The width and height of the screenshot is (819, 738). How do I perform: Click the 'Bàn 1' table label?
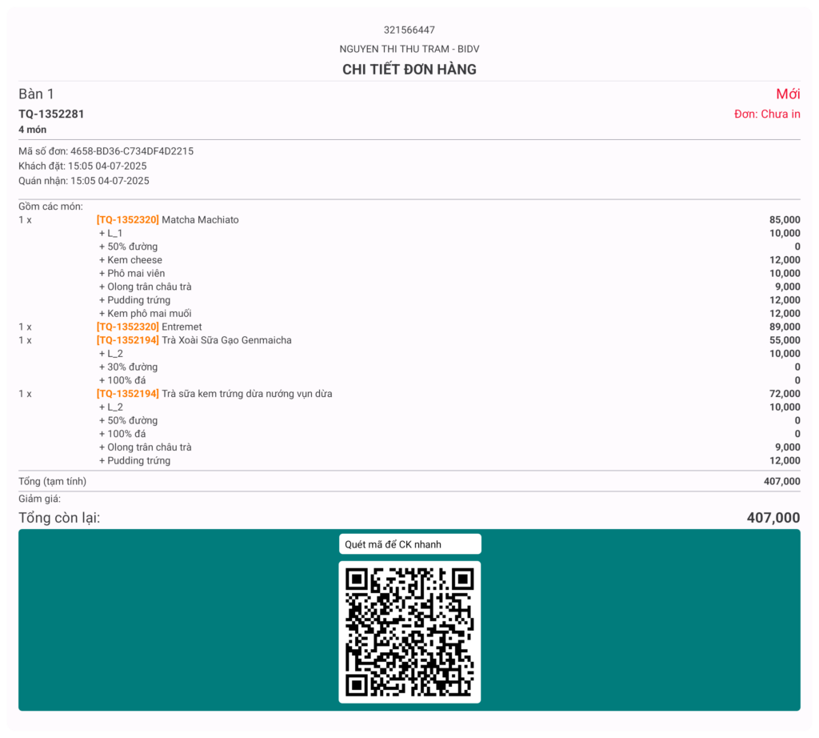[x=36, y=94]
